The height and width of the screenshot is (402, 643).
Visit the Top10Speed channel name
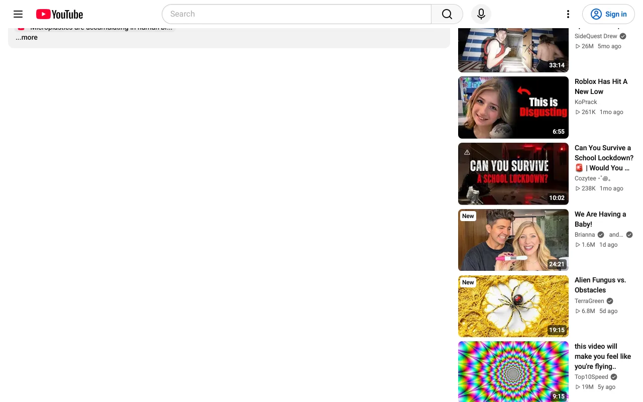pos(591,377)
